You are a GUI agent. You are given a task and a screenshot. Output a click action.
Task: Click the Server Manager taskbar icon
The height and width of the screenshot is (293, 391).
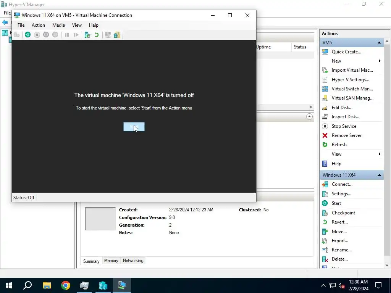pyautogui.click(x=84, y=285)
